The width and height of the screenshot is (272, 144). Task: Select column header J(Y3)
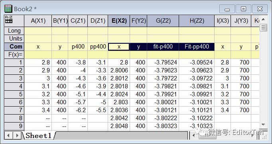[x=241, y=21]
